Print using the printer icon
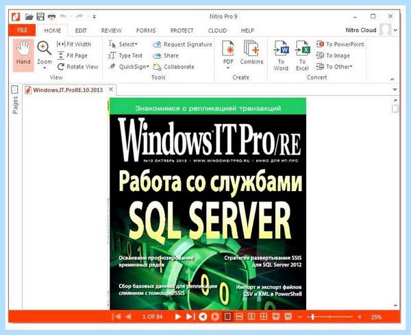The width and height of the screenshot is (411, 335). (x=51, y=17)
